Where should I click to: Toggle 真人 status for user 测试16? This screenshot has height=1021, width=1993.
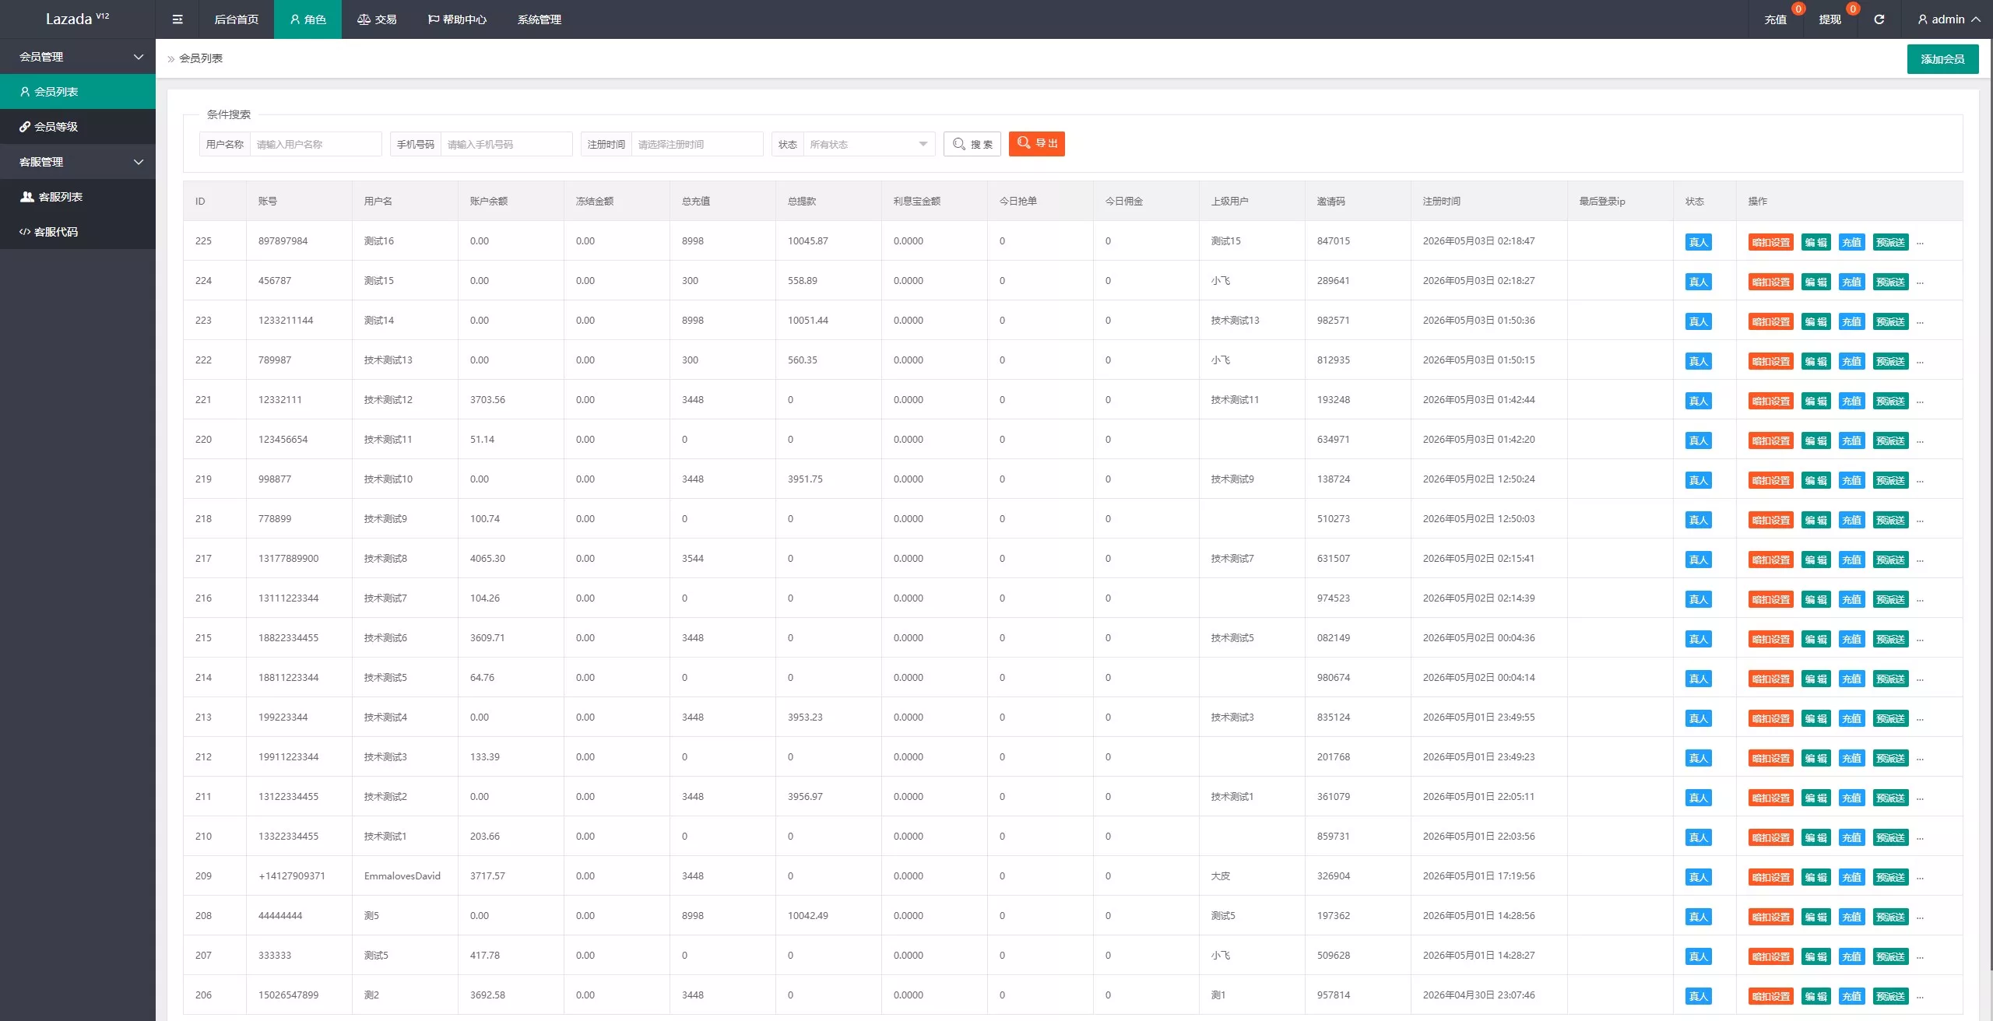pyautogui.click(x=1698, y=242)
